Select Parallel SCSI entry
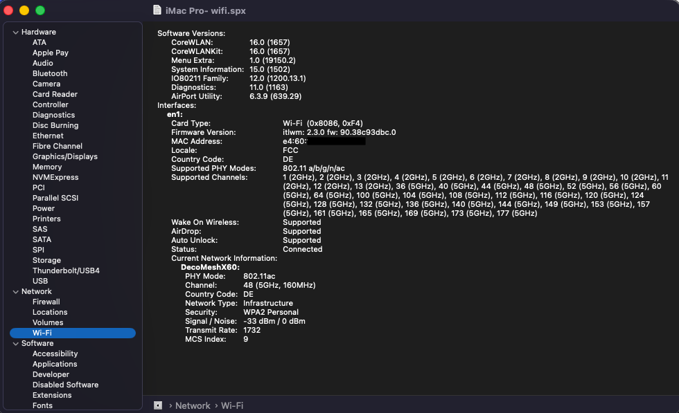The width and height of the screenshot is (679, 413). coord(55,198)
